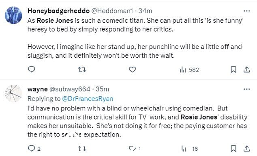
Task: View analytics showing 582 views
Action: [x=189, y=70]
